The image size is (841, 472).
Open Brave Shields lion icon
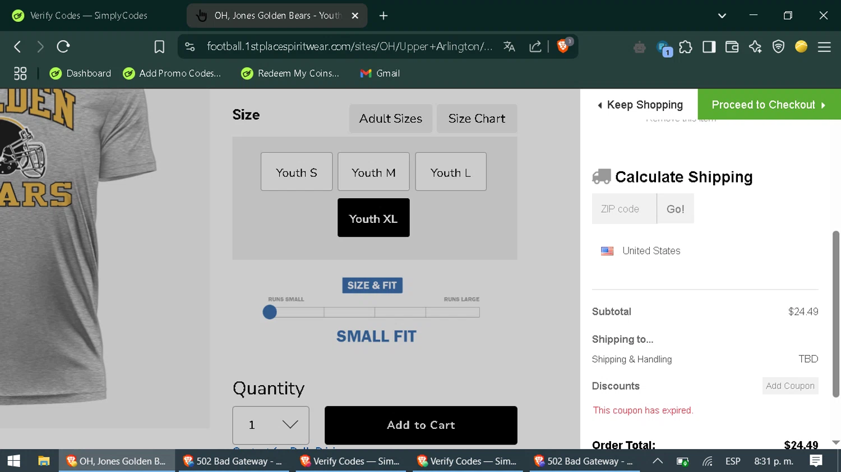click(x=563, y=45)
